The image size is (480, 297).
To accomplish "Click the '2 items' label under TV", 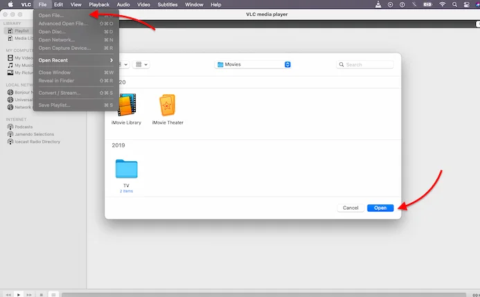I will point(127,191).
